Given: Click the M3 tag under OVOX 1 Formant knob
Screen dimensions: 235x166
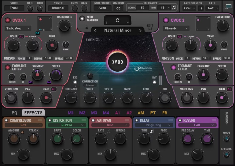Looking at the screenshot, I should coord(31,82).
